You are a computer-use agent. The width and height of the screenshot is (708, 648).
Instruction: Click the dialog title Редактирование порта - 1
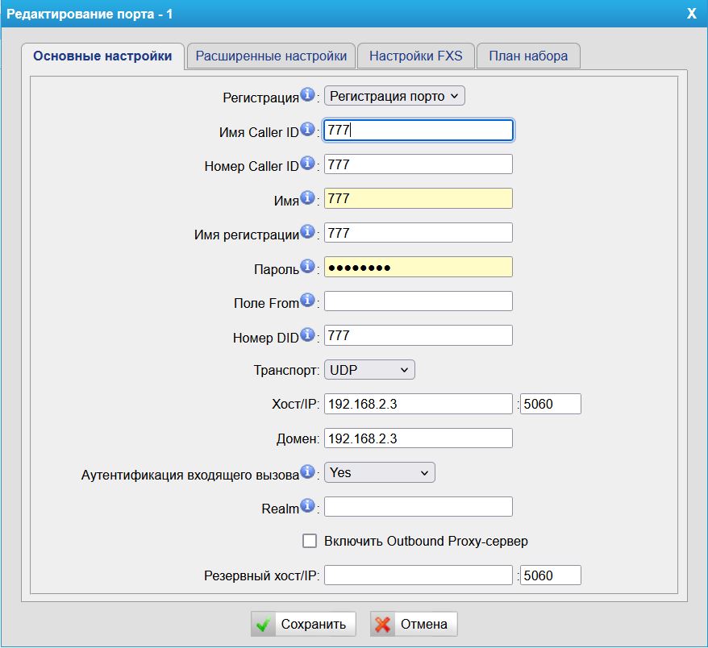90,14
